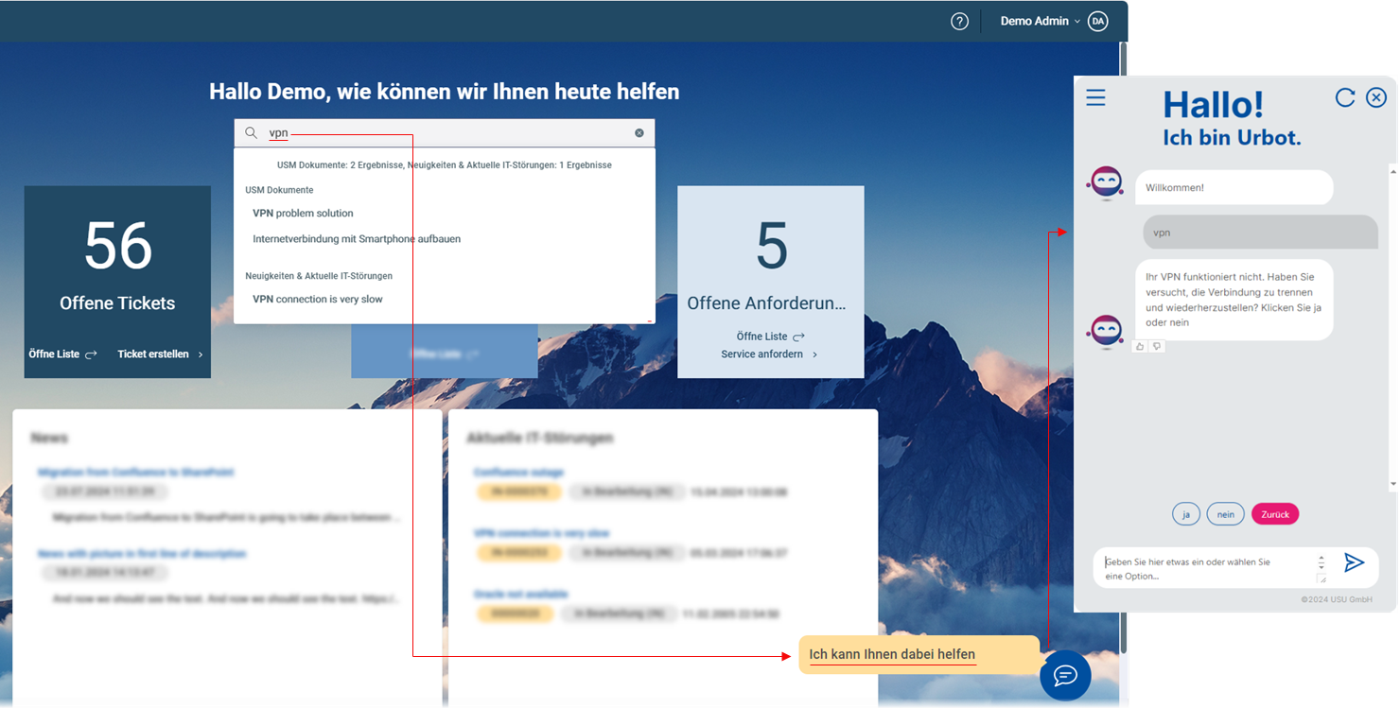Click the DA user avatar
Viewport: 1400px width, 708px height.
pyautogui.click(x=1097, y=21)
